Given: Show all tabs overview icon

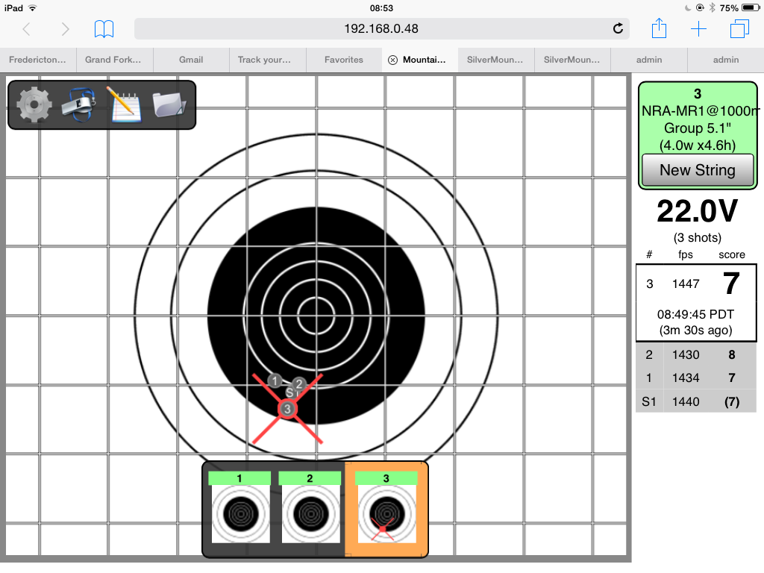Looking at the screenshot, I should coord(739,29).
